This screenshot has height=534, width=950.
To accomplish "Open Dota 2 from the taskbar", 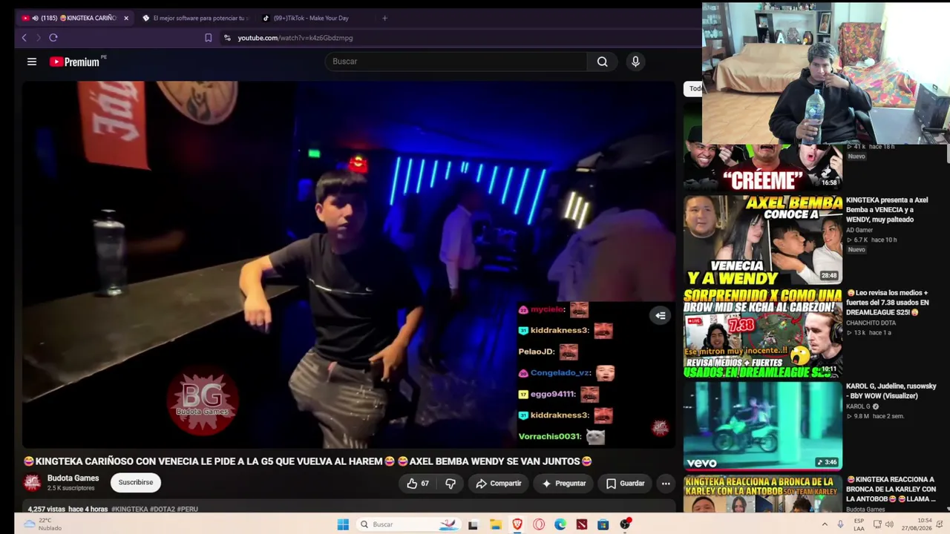I will pos(582,524).
